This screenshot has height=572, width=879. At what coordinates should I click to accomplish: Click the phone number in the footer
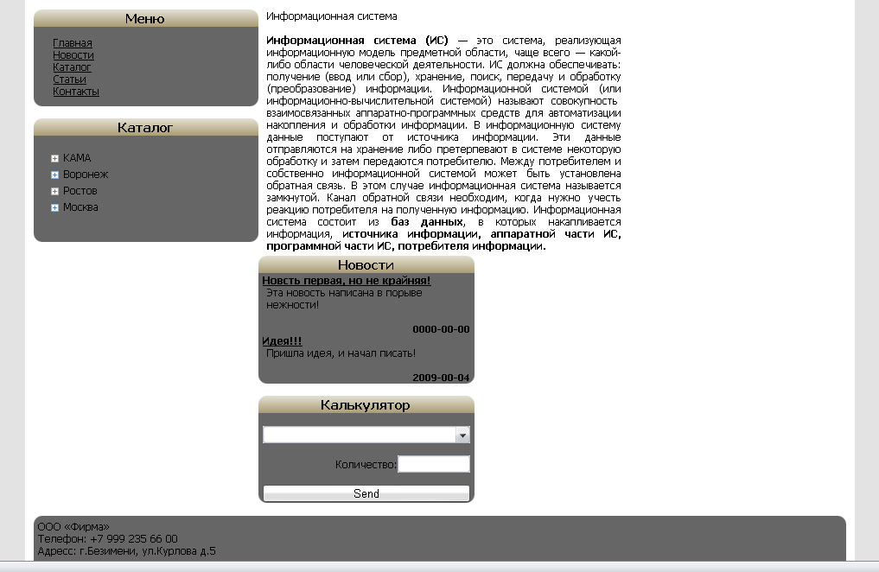[x=134, y=538]
